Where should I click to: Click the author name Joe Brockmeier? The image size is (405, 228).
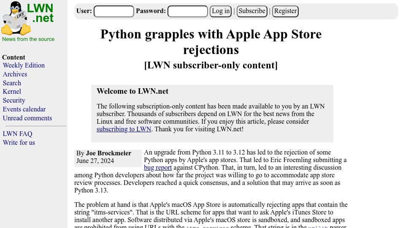108,153
